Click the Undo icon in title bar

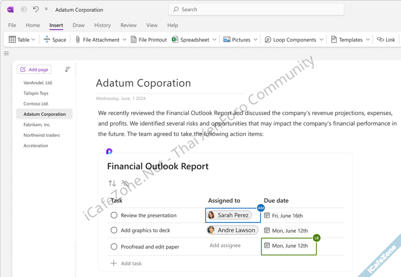coord(35,9)
